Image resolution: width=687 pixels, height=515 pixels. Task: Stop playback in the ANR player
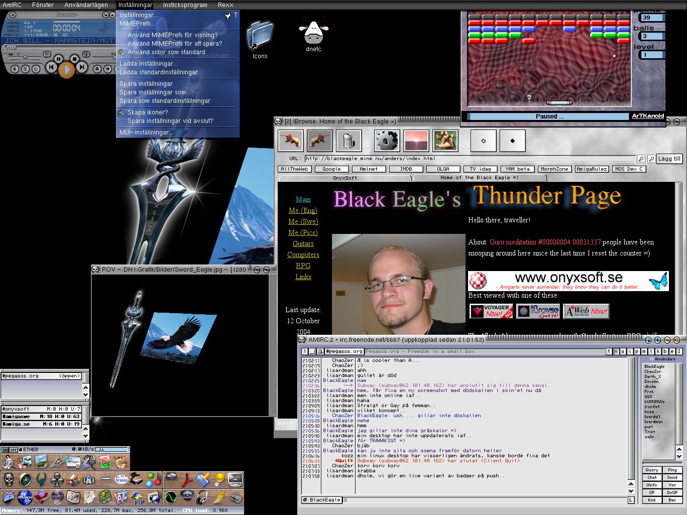[75, 59]
